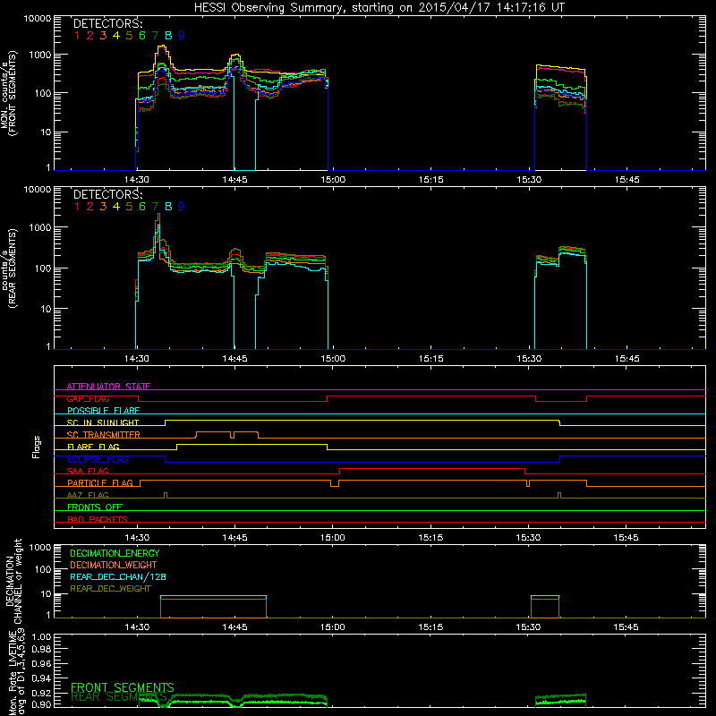
Task: Click the DECIMATION CHANNEL or weight axis title
Action: click(13, 581)
